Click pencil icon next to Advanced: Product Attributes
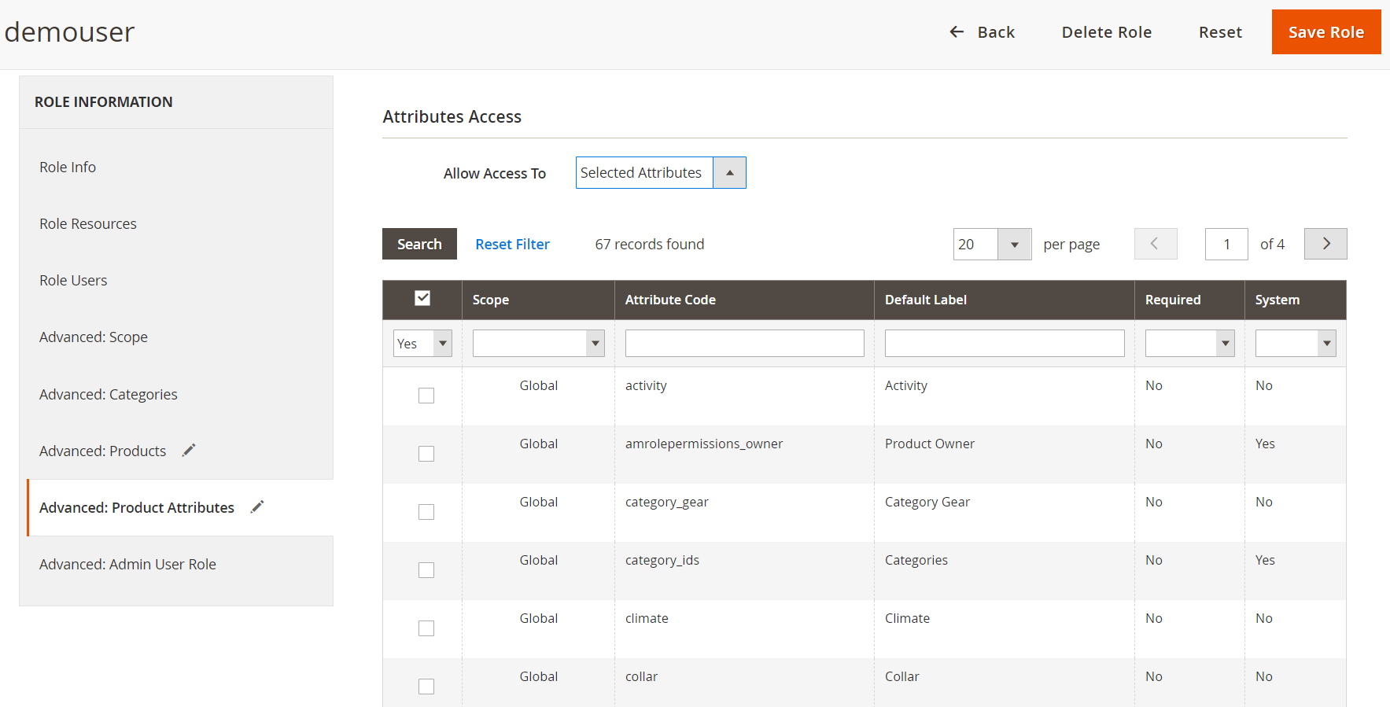The height and width of the screenshot is (707, 1390). point(257,506)
